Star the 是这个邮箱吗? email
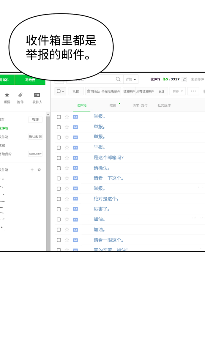The image size is (205, 353). pos(67,158)
